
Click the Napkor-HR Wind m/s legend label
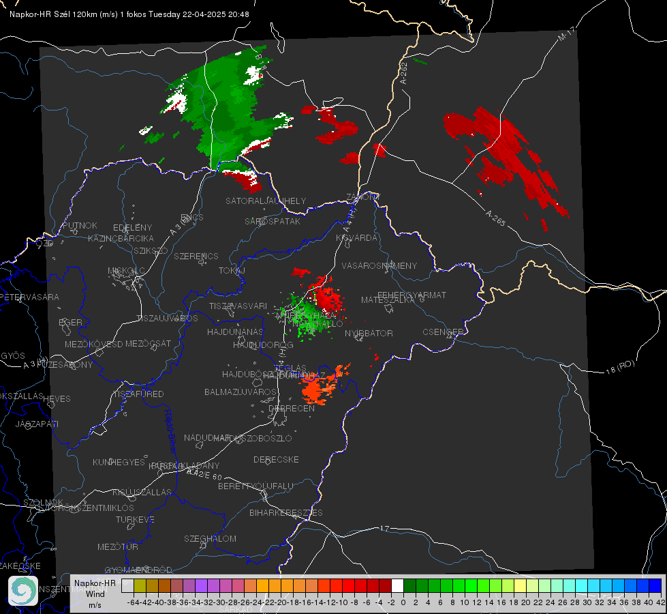pyautogui.click(x=95, y=594)
